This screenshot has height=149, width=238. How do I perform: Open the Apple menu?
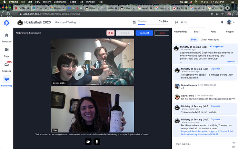click(x=4, y=2)
